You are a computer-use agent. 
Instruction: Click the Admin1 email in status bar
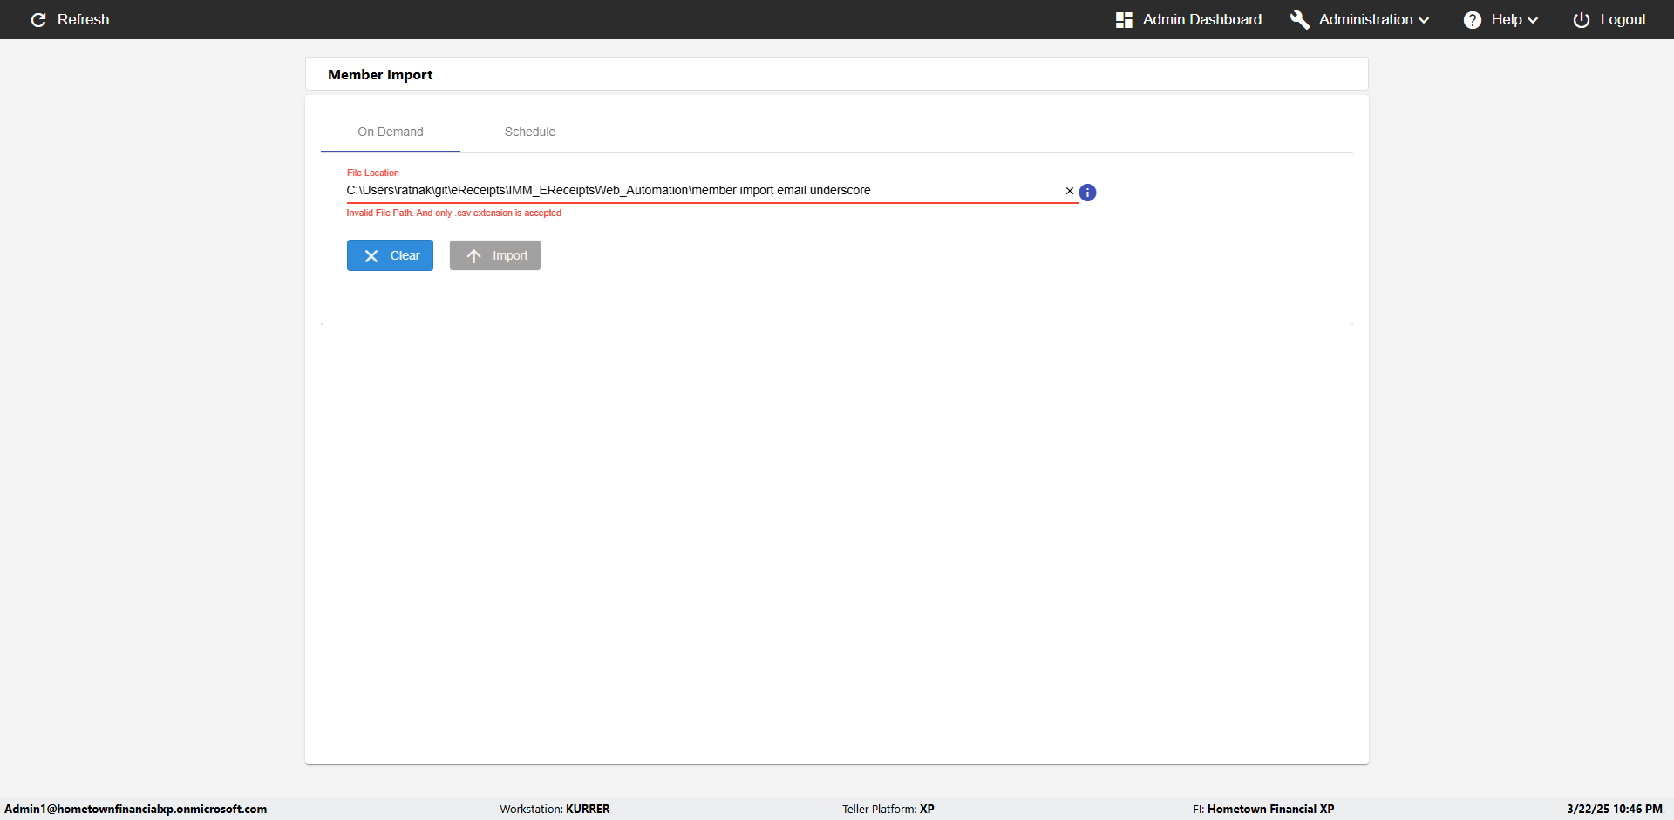click(x=136, y=809)
